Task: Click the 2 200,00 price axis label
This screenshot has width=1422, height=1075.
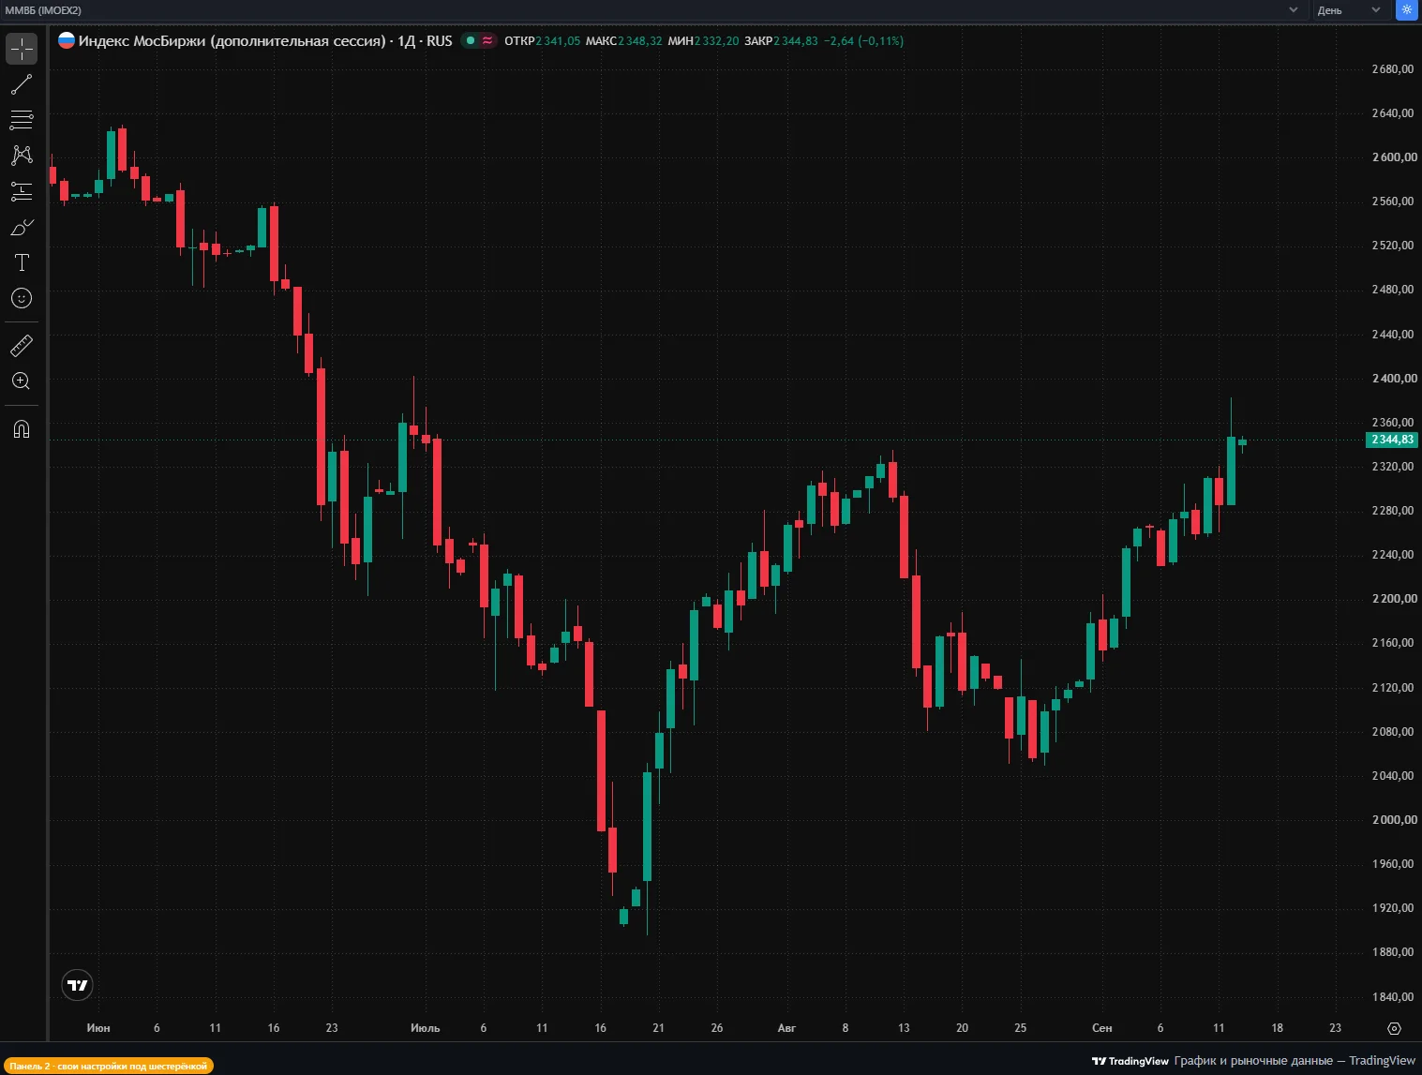Action: coord(1394,599)
